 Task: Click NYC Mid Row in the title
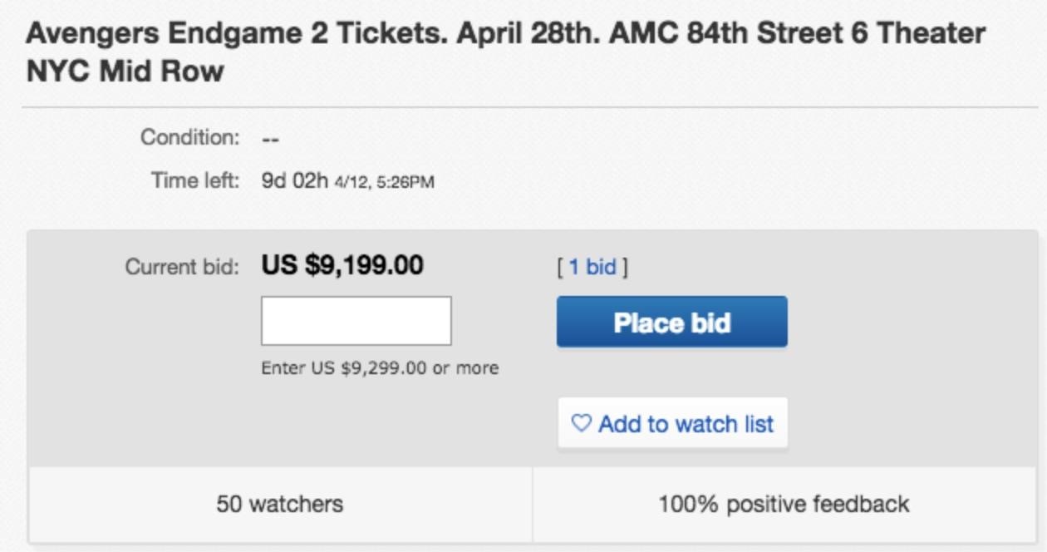click(125, 71)
